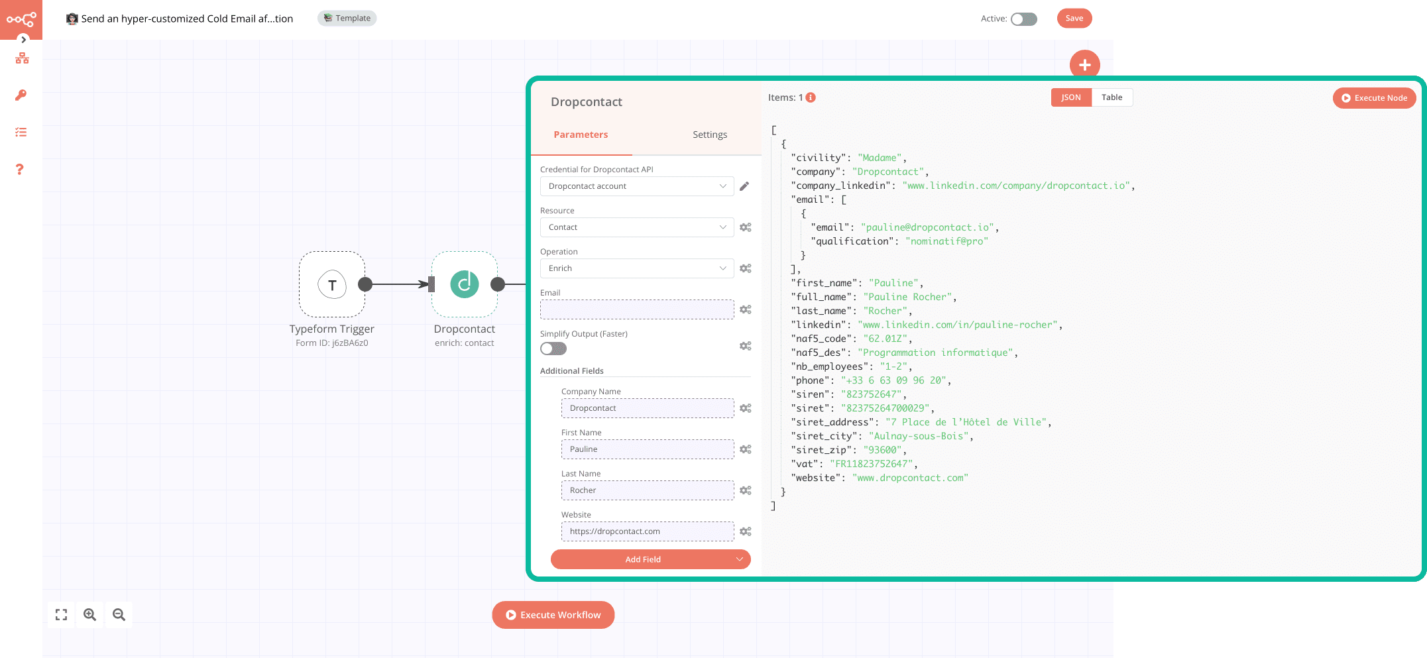
Task: Open the Executions list icon
Action: pos(21,132)
